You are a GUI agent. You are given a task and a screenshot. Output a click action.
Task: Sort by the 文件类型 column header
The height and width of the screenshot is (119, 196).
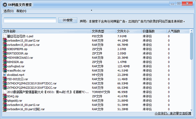tap(103, 31)
